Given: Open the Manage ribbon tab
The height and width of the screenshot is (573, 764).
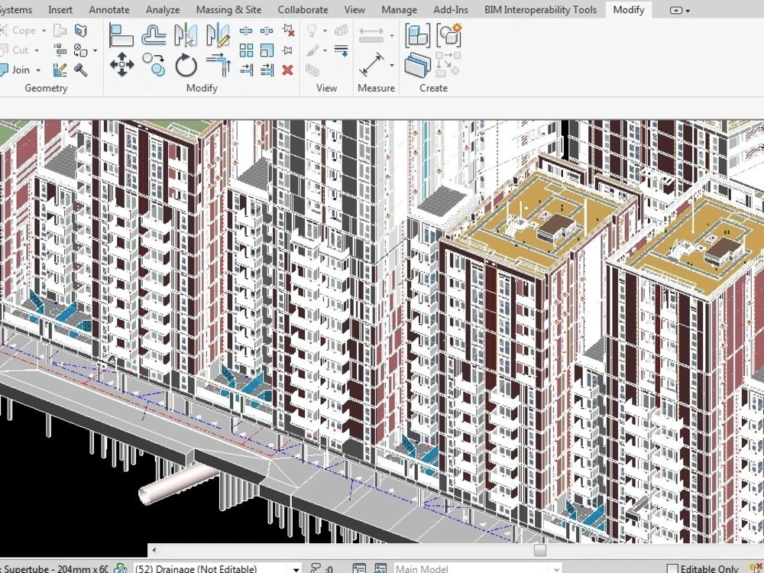Looking at the screenshot, I should click(399, 10).
